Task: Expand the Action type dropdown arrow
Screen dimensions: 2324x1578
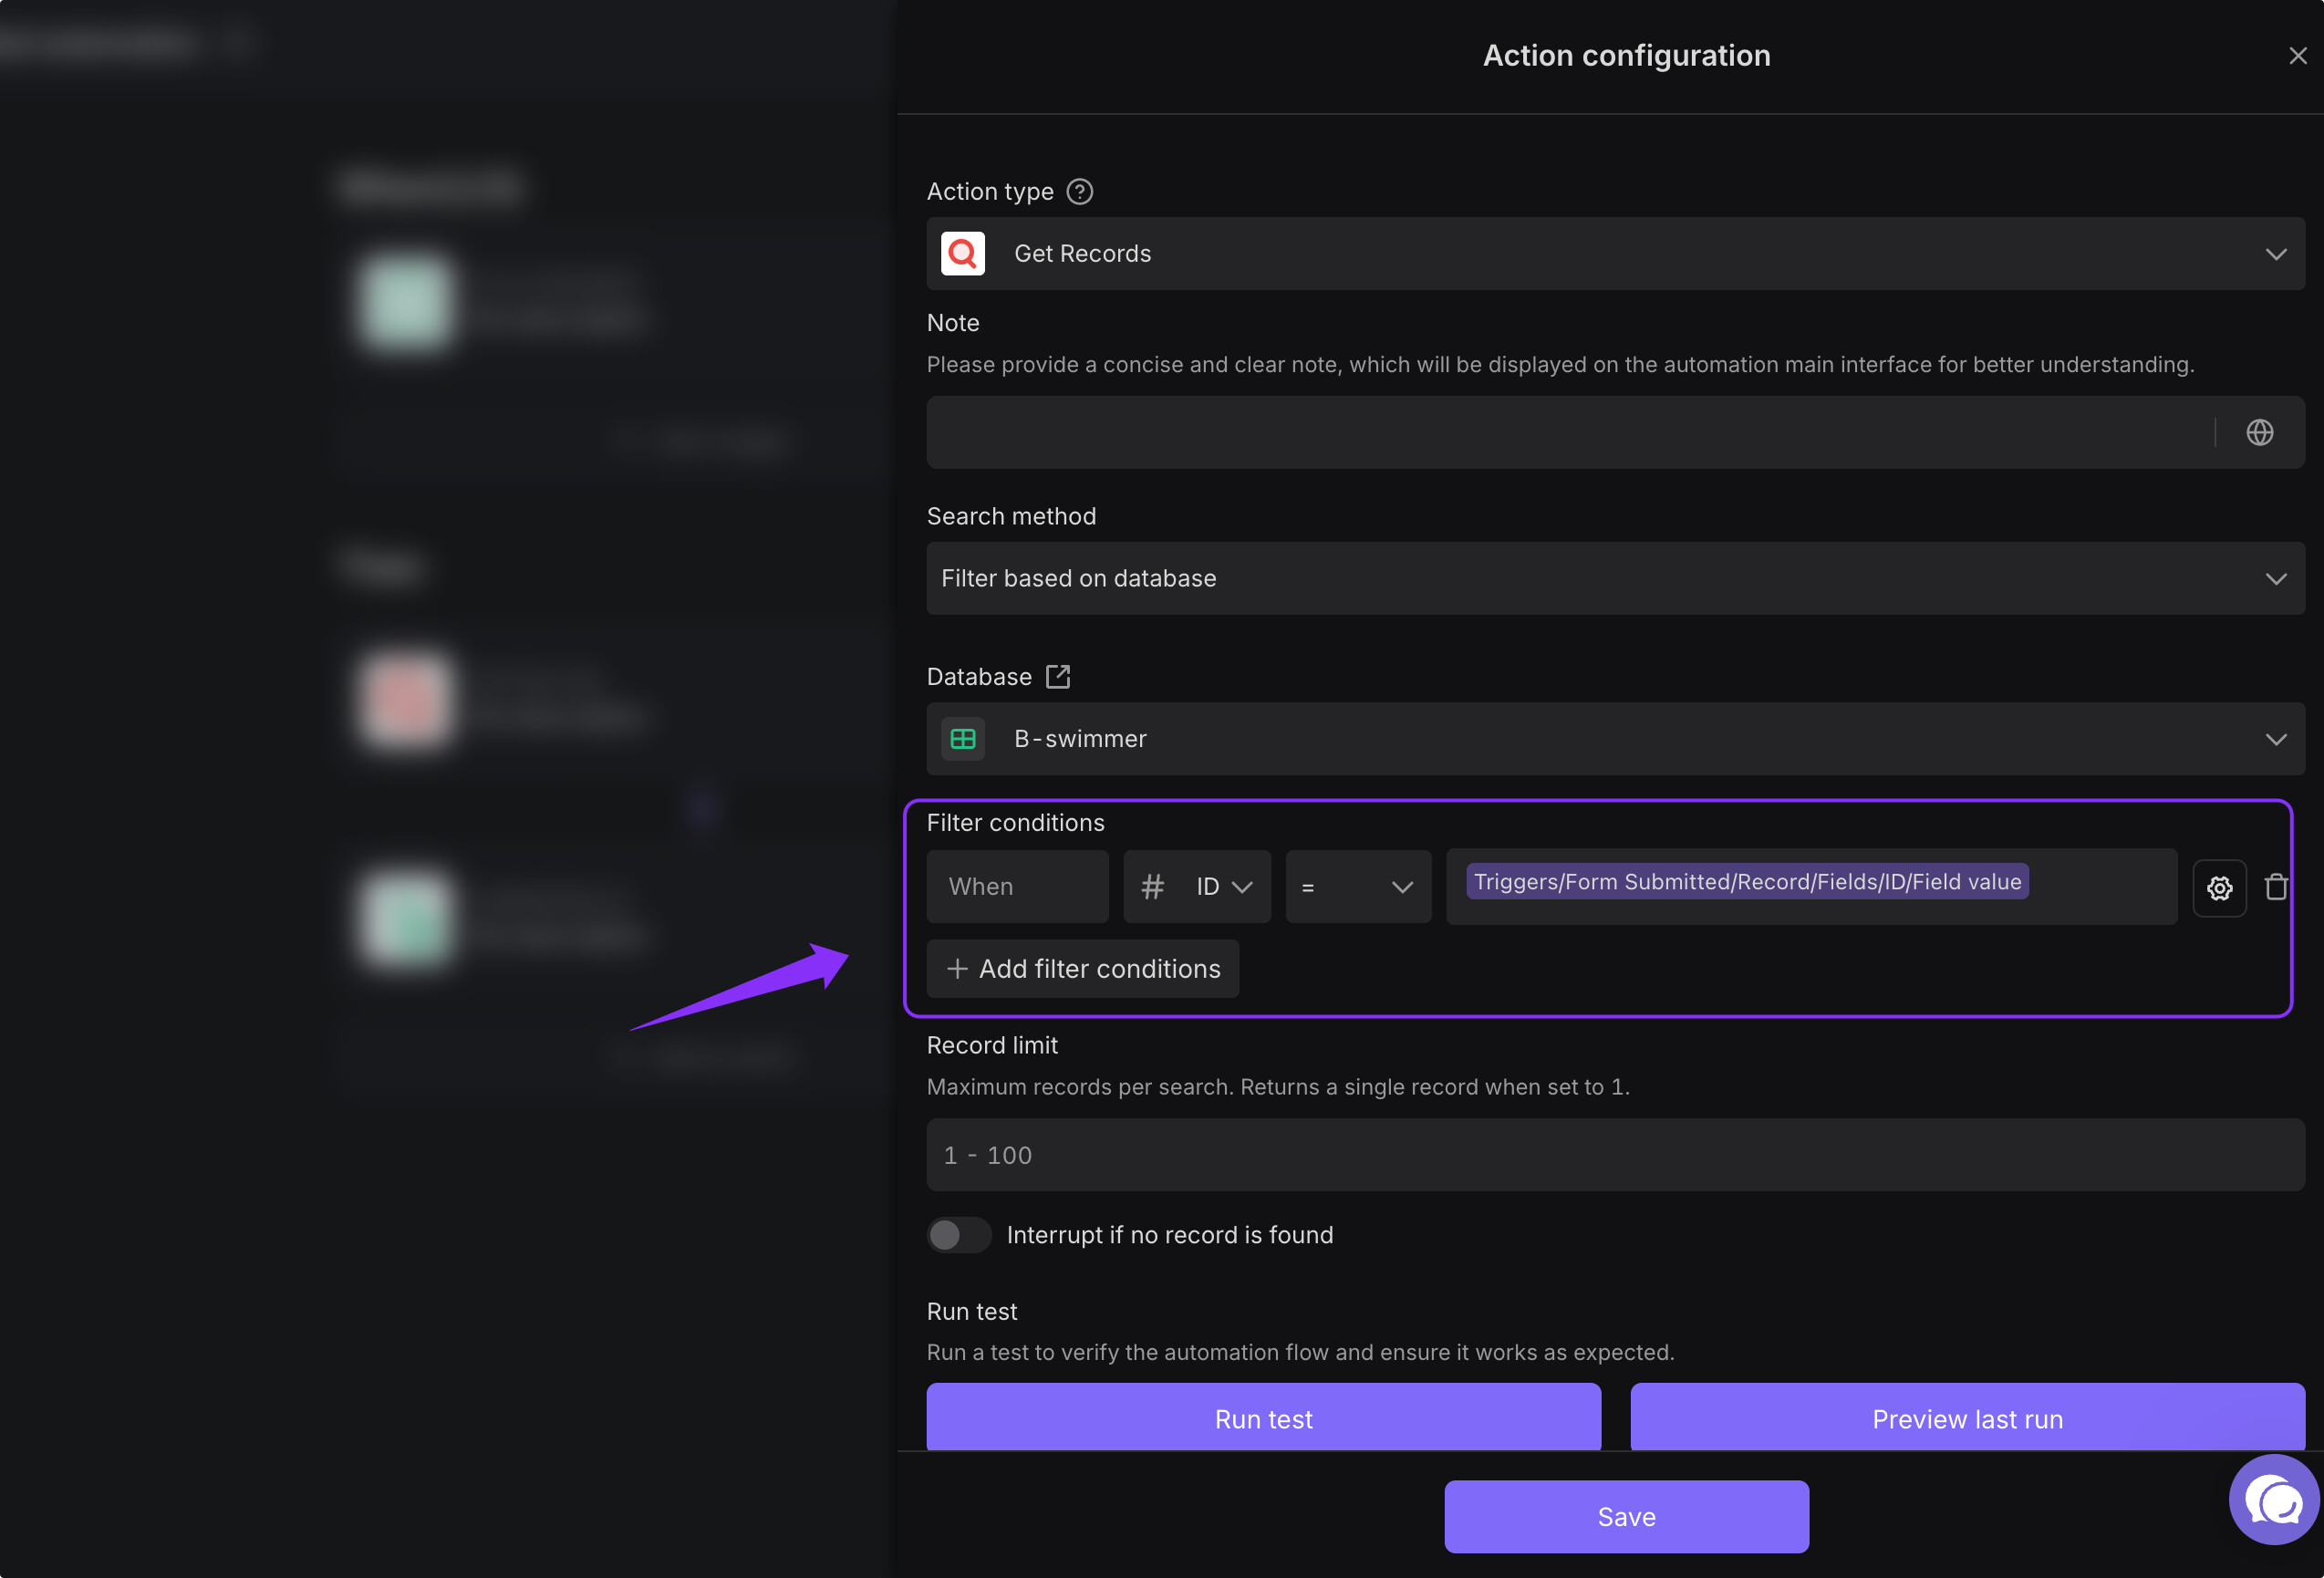Action: pos(2275,254)
